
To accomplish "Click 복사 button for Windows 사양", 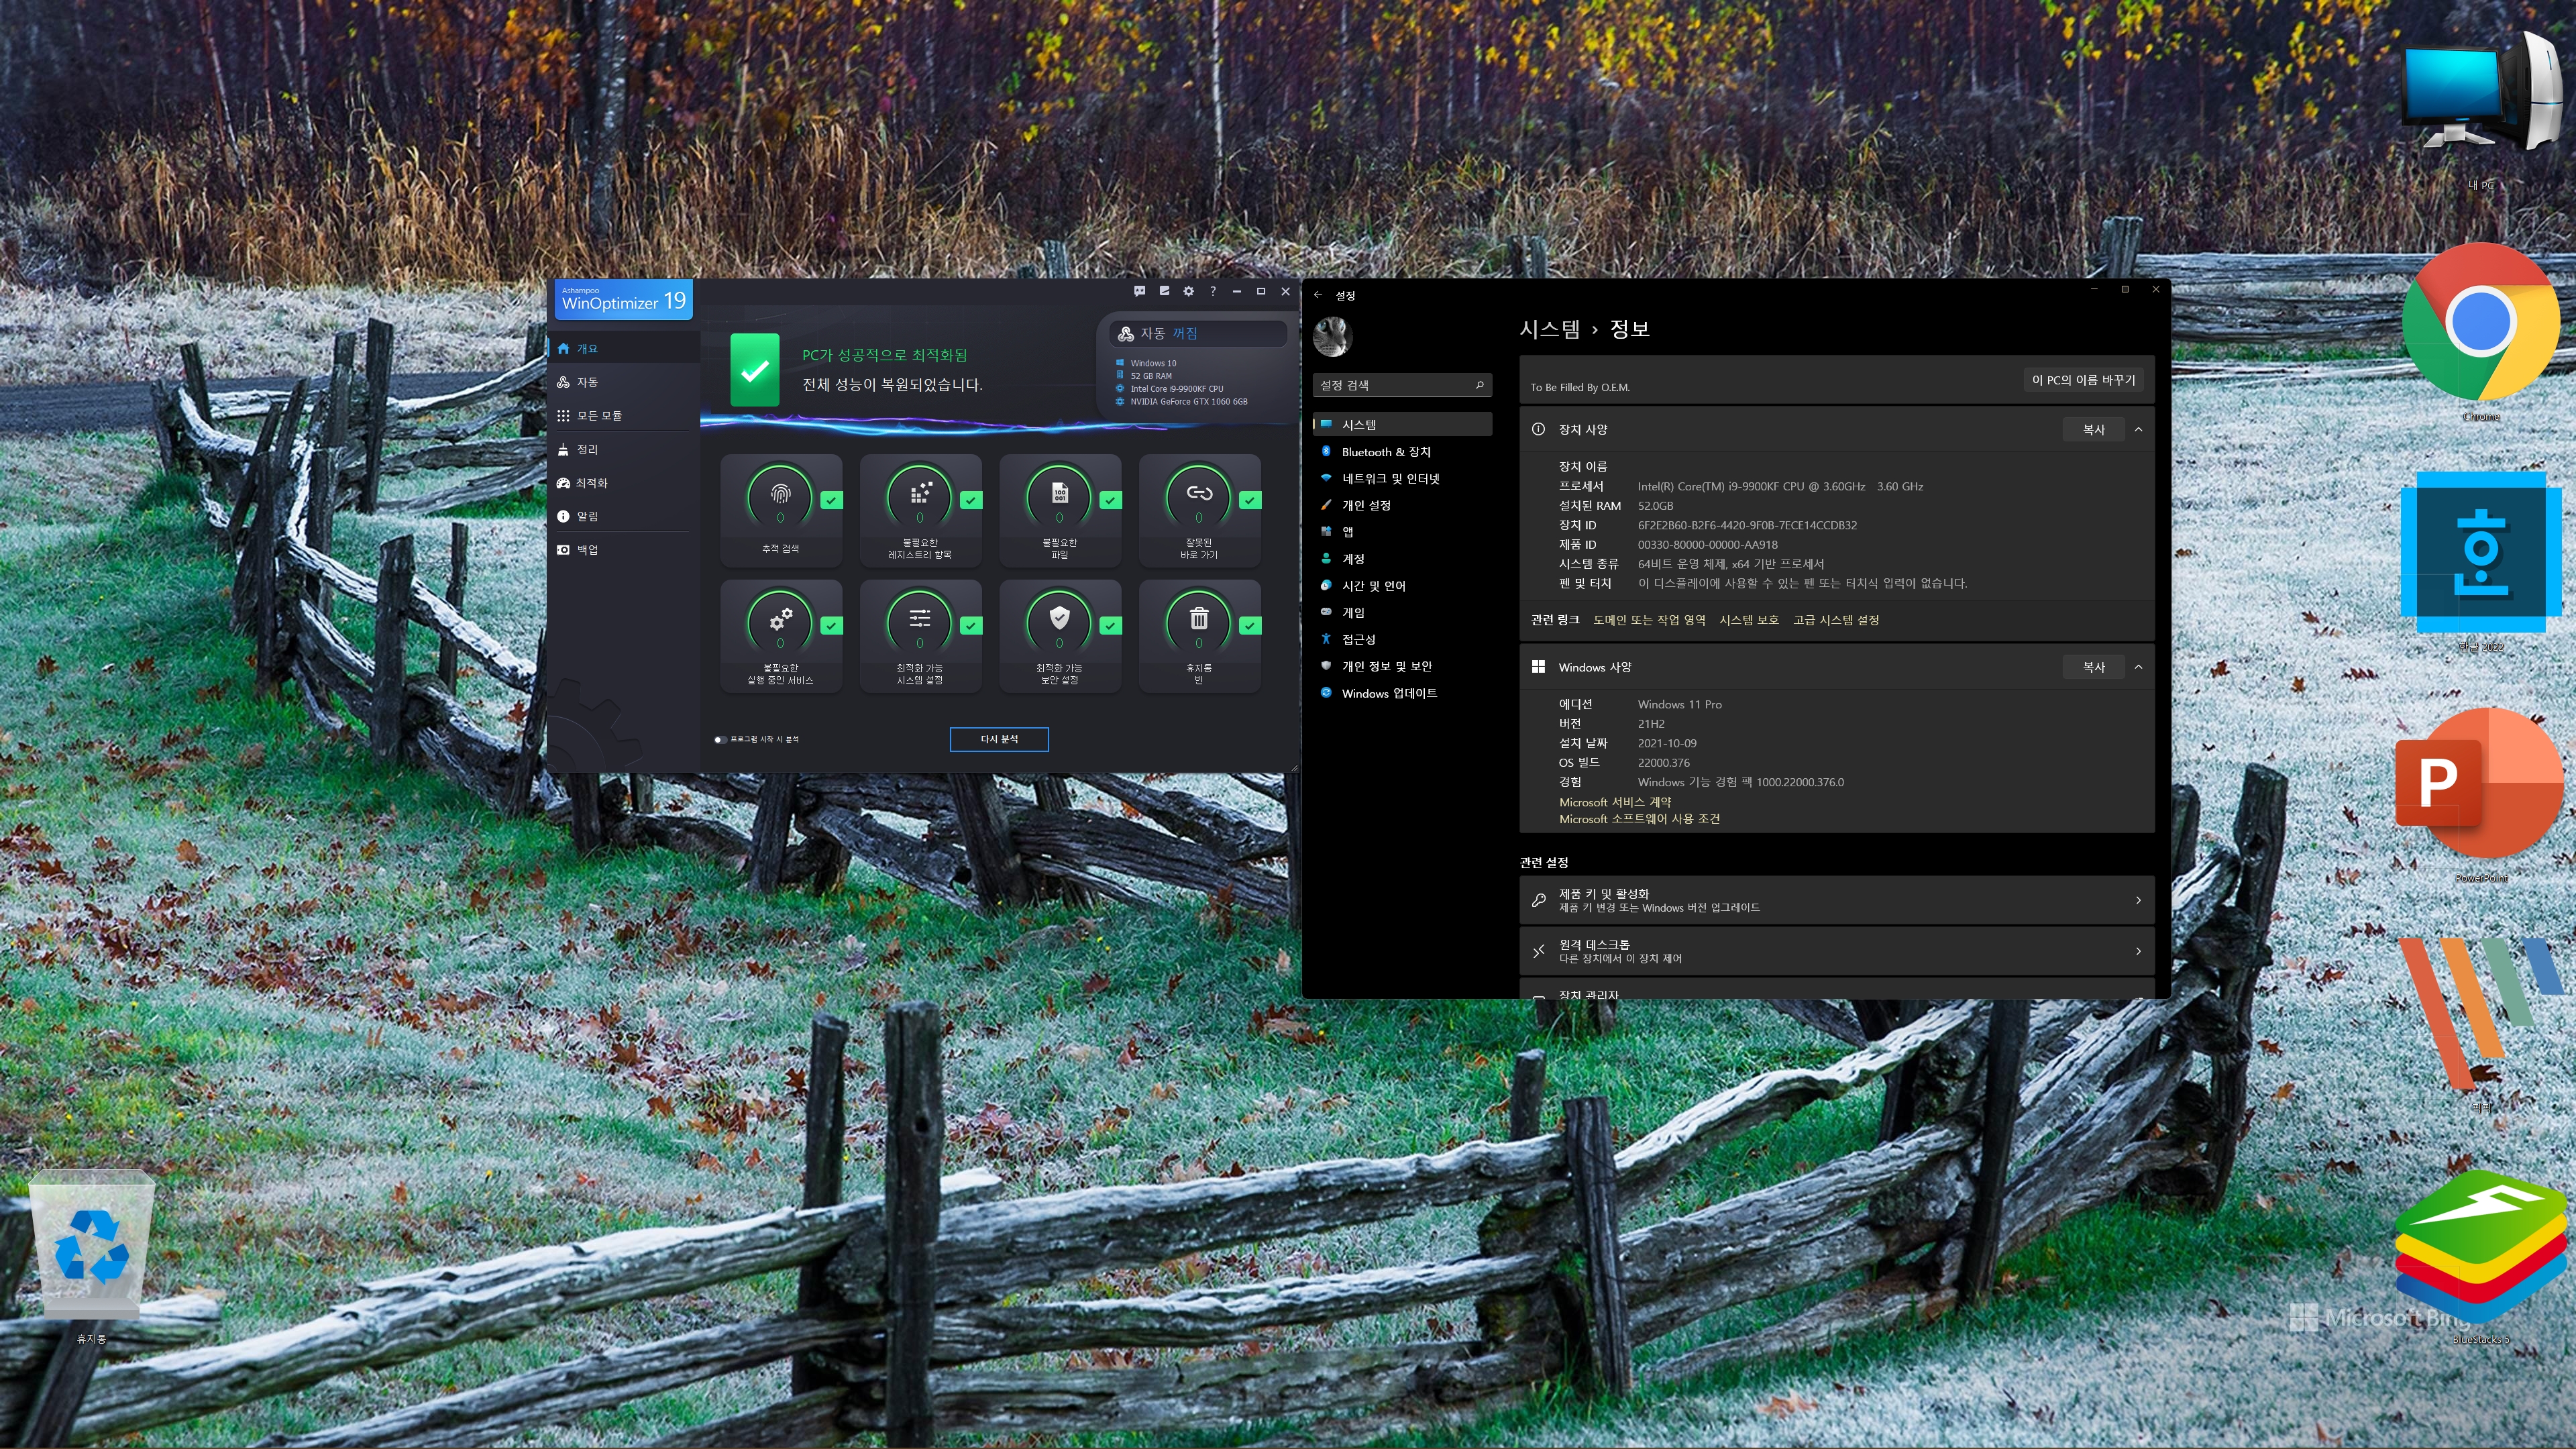I will (2093, 667).
